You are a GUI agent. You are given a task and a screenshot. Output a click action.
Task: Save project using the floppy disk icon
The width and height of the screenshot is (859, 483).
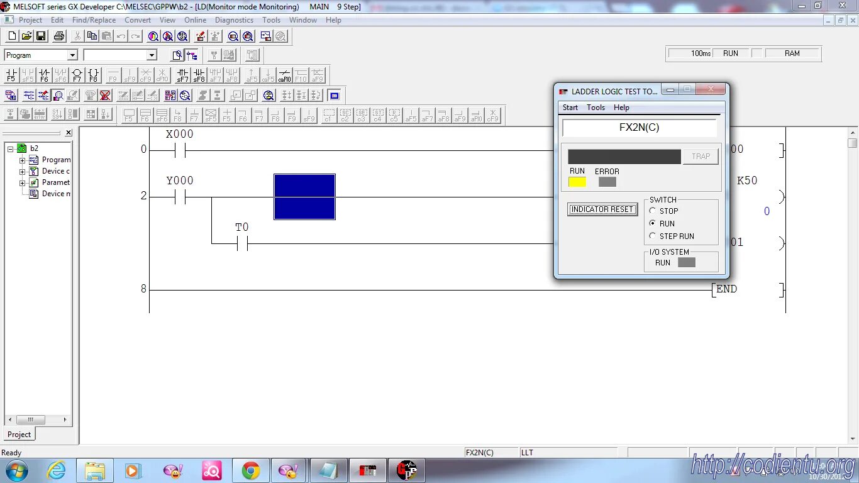pos(41,36)
